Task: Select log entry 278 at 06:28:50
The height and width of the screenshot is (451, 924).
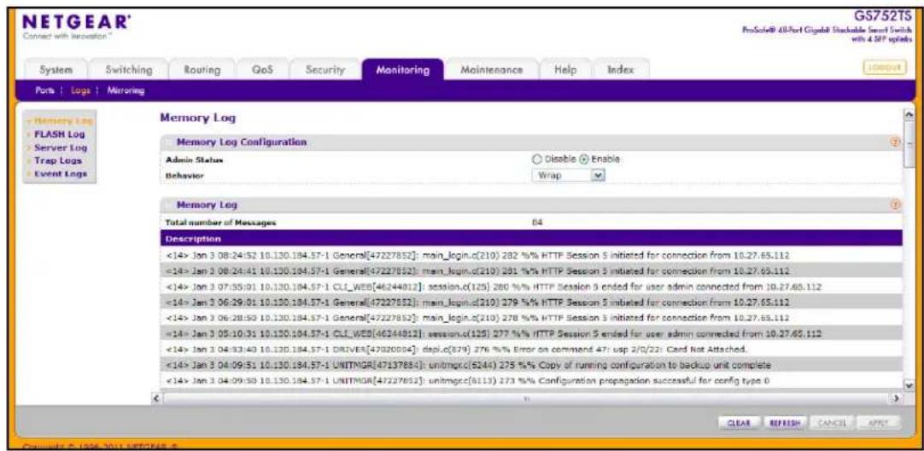Action: [531, 318]
